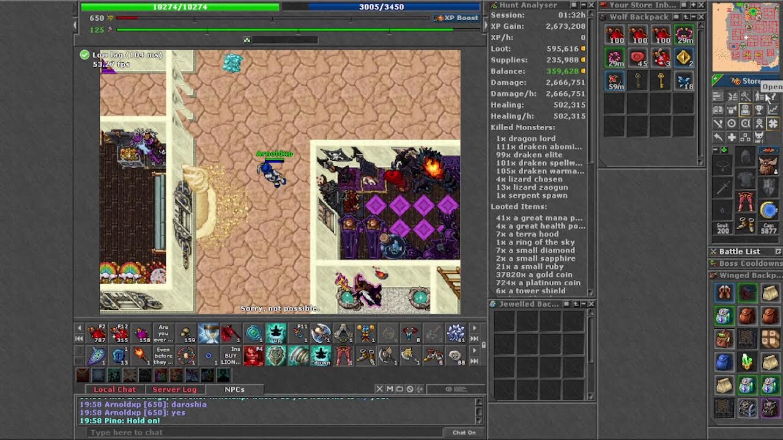Toggle offensive sword fight mode
Viewport: 783px width, 440px height.
coord(718,123)
